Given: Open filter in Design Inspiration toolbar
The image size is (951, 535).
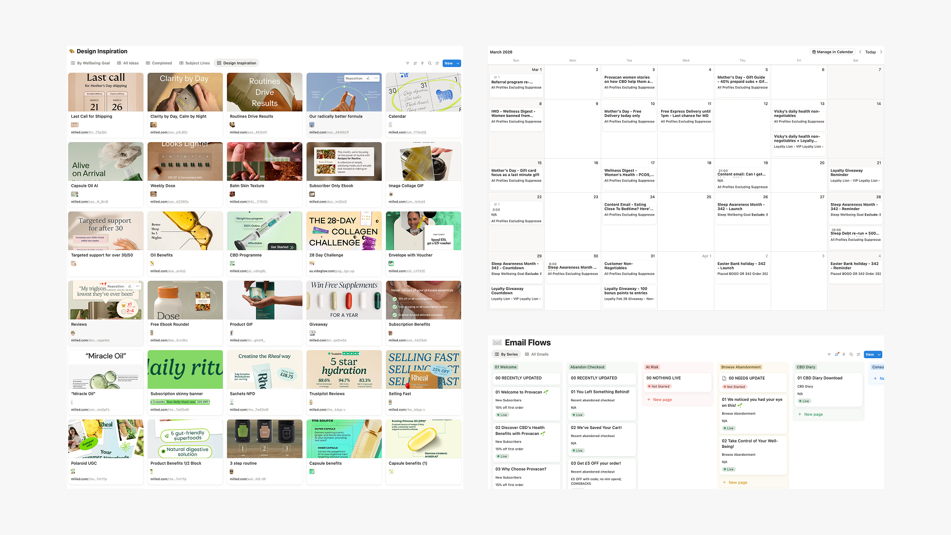Looking at the screenshot, I should [x=408, y=63].
